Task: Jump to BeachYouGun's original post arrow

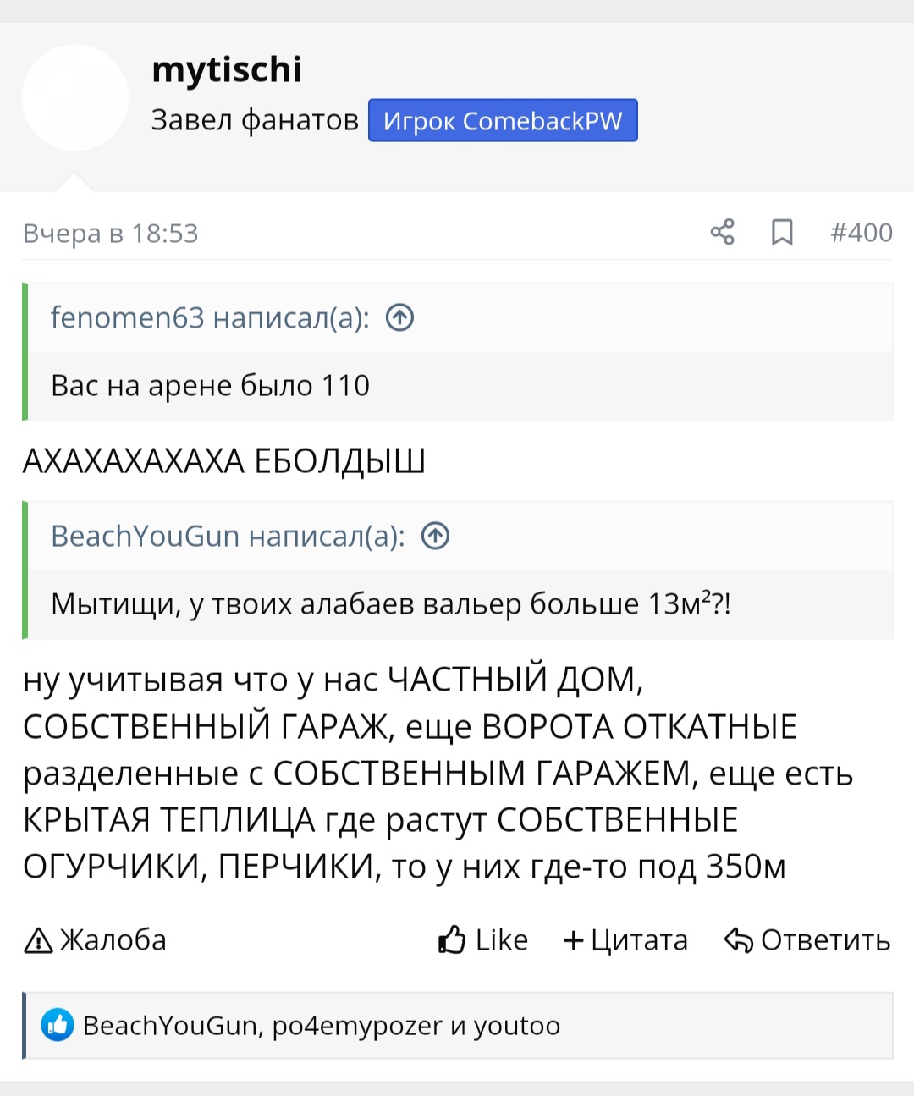Action: click(x=435, y=536)
